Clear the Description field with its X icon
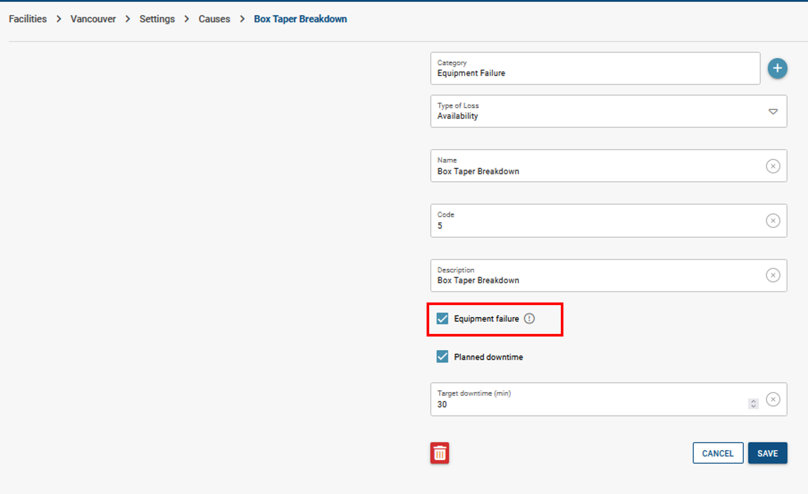This screenshot has width=808, height=494. (x=773, y=275)
